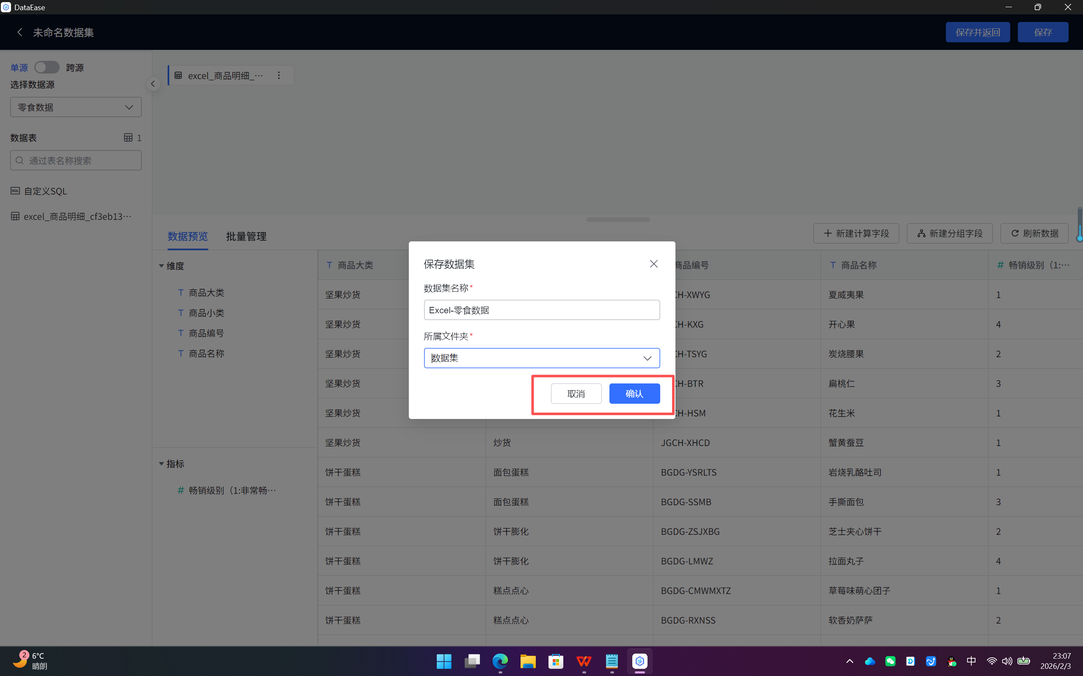This screenshot has width=1083, height=676.
Task: Select excel_商品明细_cf3eb13 table in list
Action: click(x=72, y=216)
